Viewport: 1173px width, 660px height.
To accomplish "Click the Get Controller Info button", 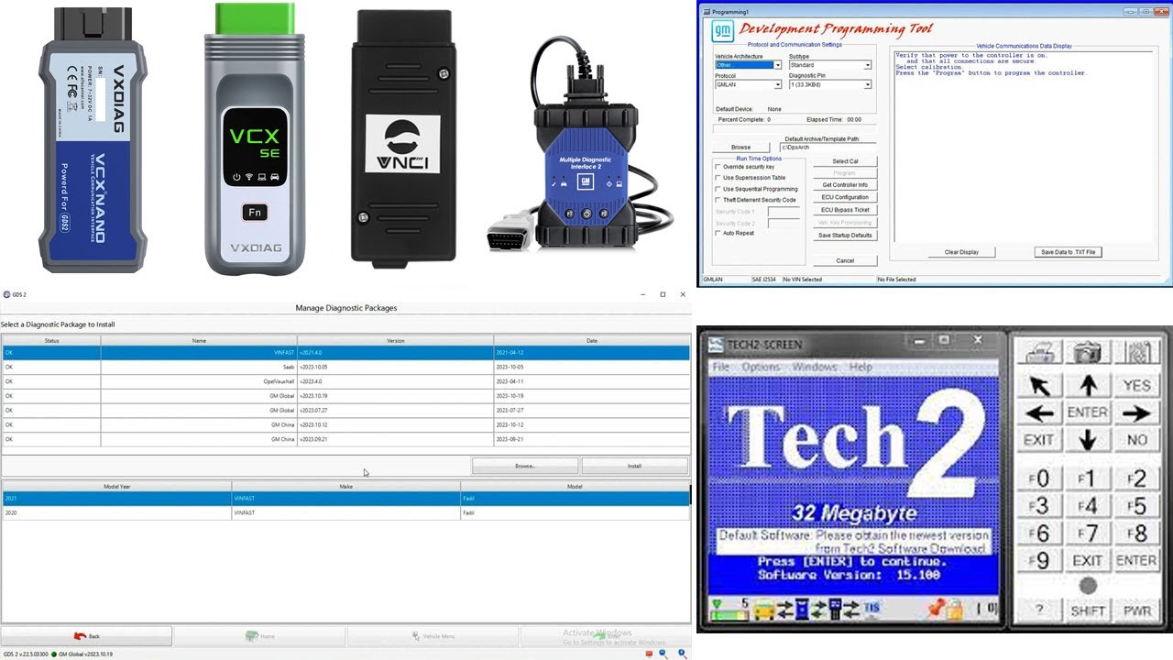I will [845, 185].
